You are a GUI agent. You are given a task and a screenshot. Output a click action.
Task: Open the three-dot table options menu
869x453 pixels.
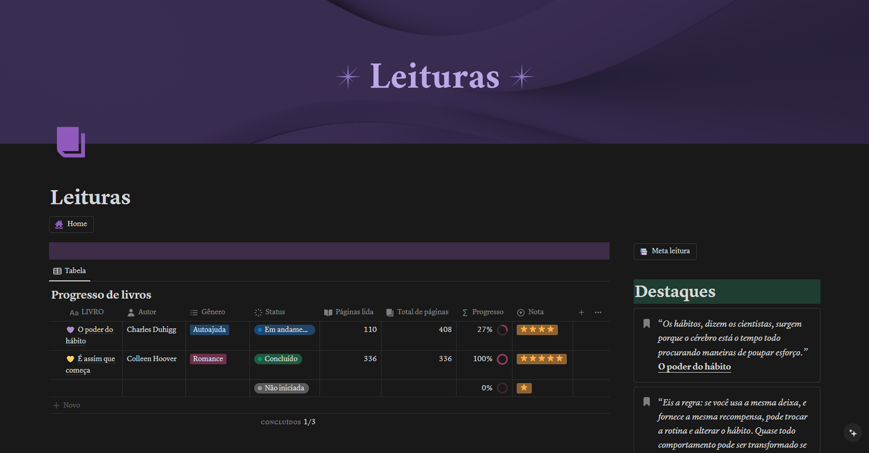tap(598, 312)
